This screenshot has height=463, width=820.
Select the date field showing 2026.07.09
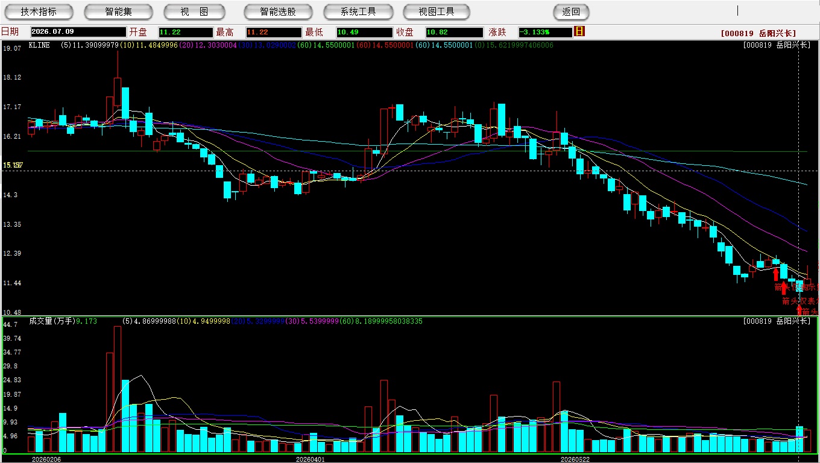[77, 32]
